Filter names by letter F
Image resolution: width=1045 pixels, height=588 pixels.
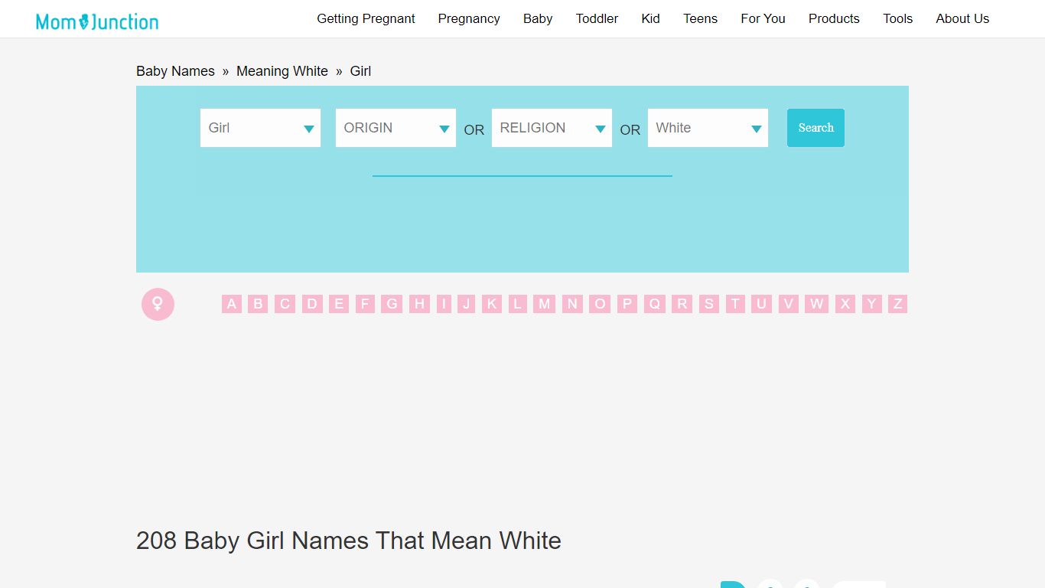pyautogui.click(x=365, y=304)
